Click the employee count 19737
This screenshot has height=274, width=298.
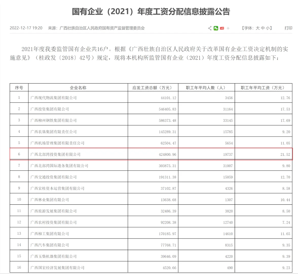coord(228,155)
